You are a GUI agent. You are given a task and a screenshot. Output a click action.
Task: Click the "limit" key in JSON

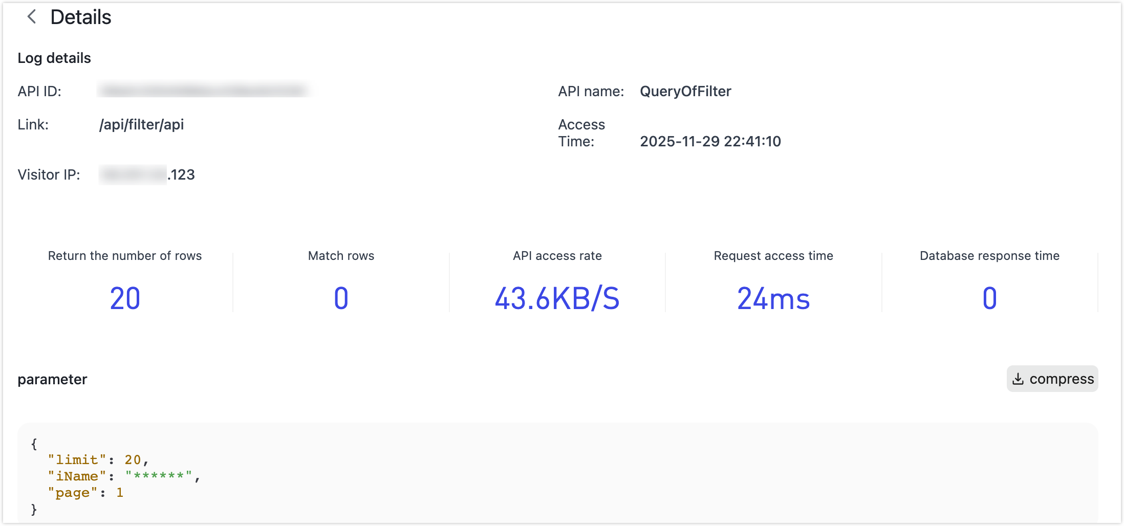click(77, 459)
